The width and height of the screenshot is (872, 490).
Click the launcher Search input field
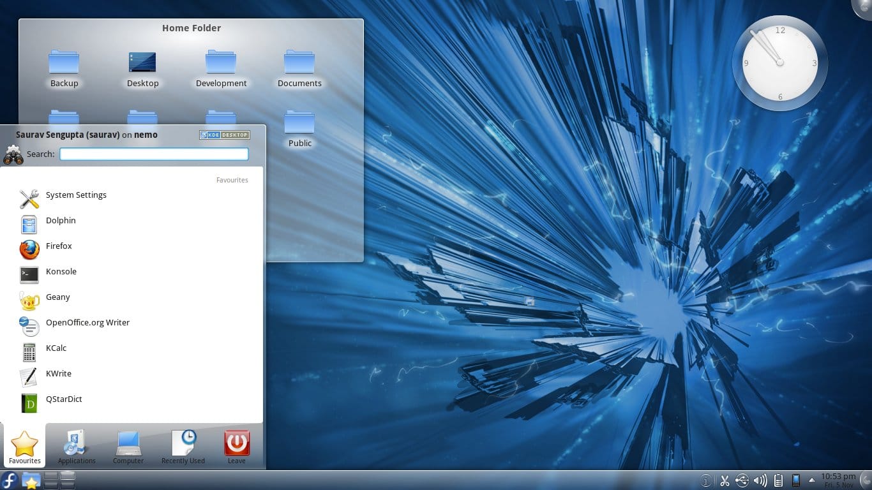(154, 154)
